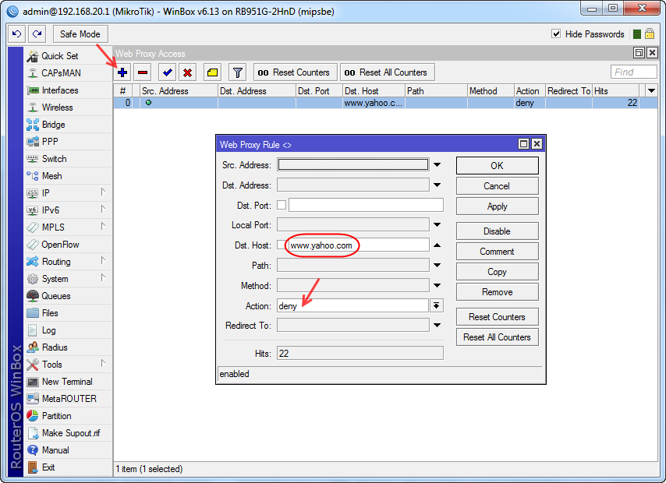Image resolution: width=666 pixels, height=483 pixels.
Task: Open Bridge settings in the sidebar
Action: click(x=54, y=125)
